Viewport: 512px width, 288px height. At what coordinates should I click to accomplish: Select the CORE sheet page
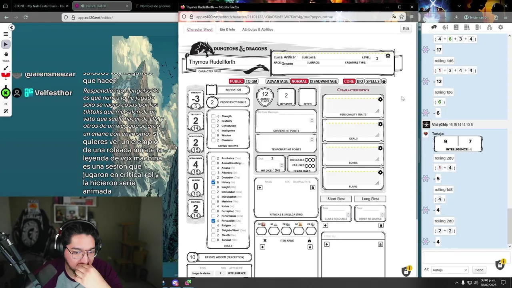click(349, 82)
